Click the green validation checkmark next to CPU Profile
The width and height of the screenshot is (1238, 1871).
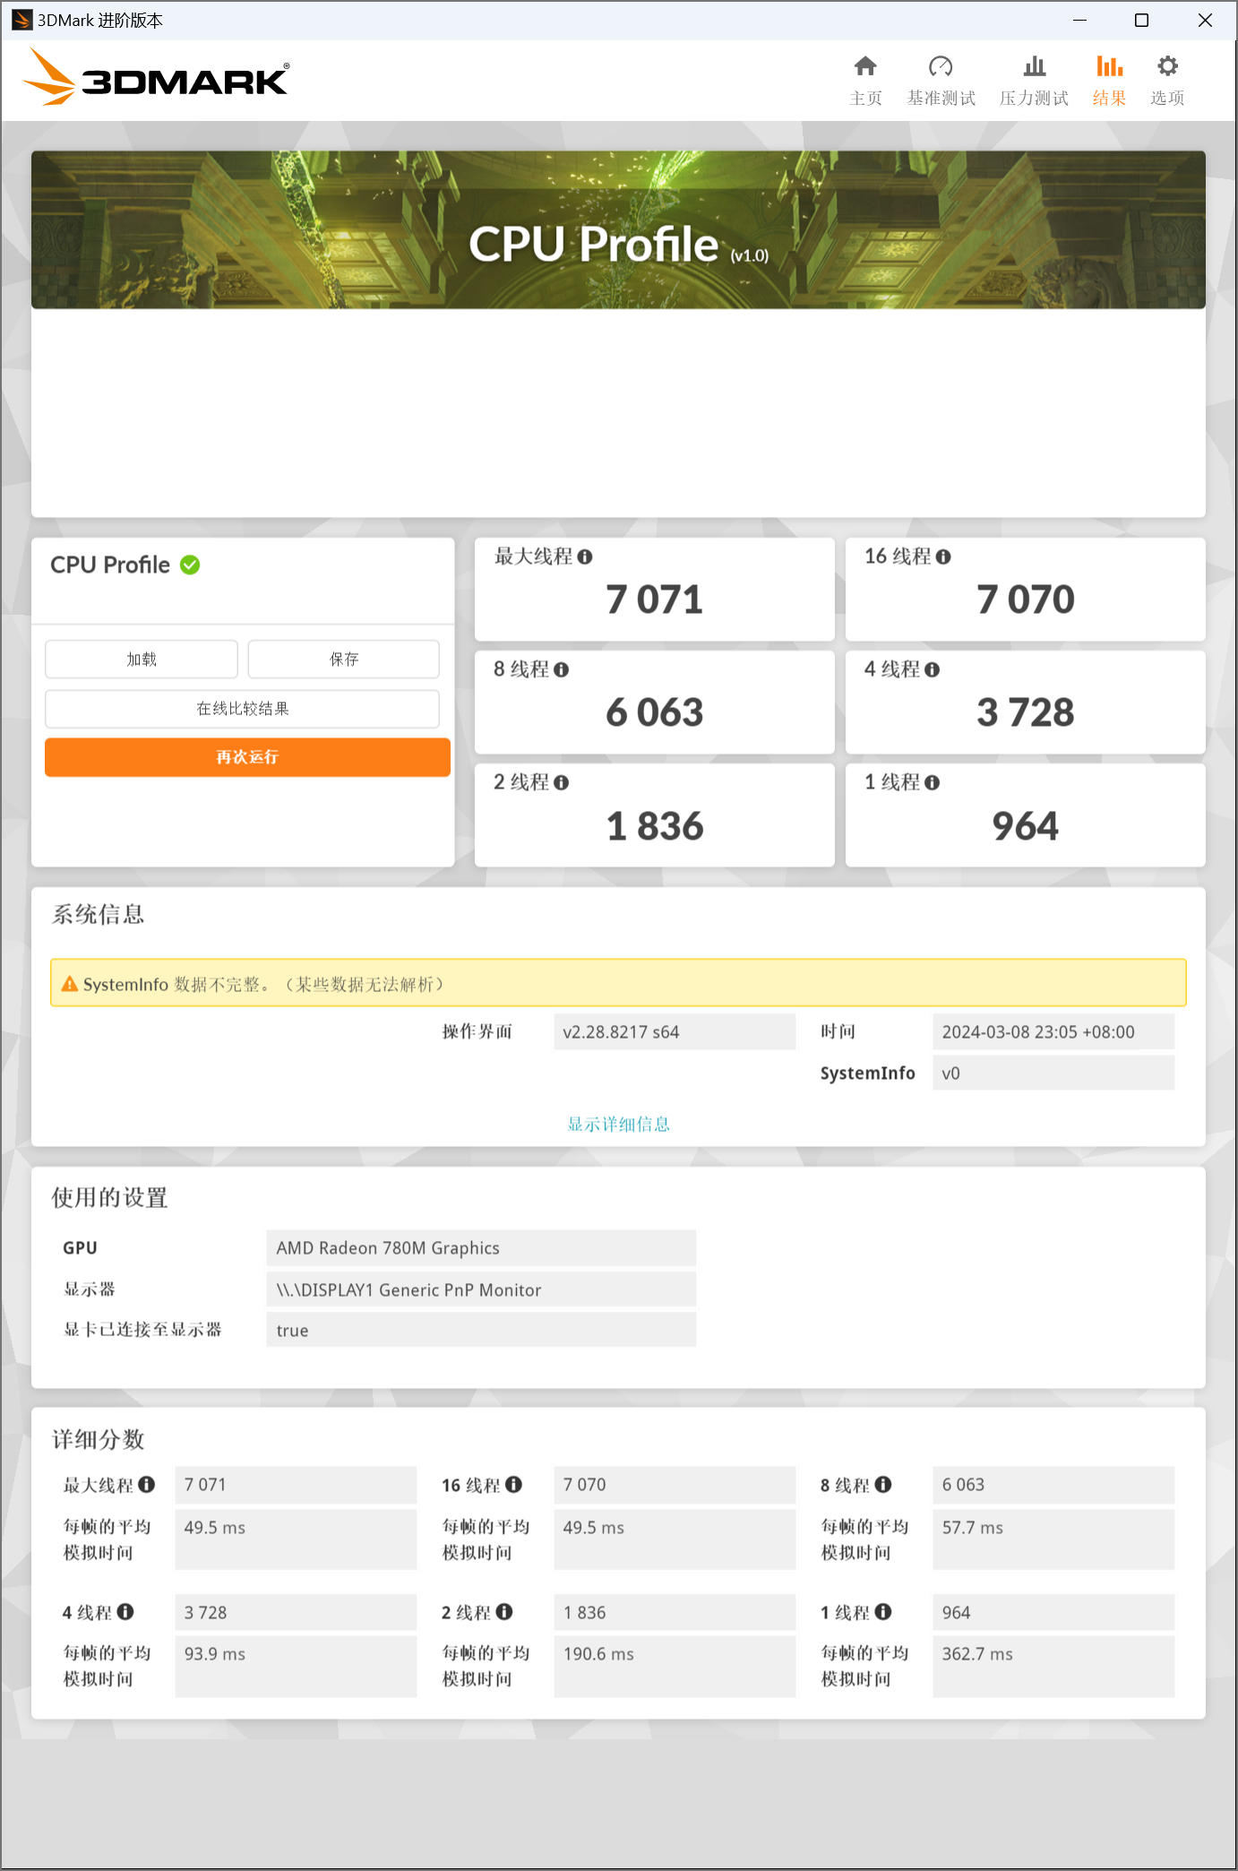pyautogui.click(x=190, y=565)
